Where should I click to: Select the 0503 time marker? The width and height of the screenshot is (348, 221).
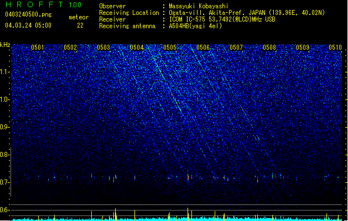[x=103, y=48]
